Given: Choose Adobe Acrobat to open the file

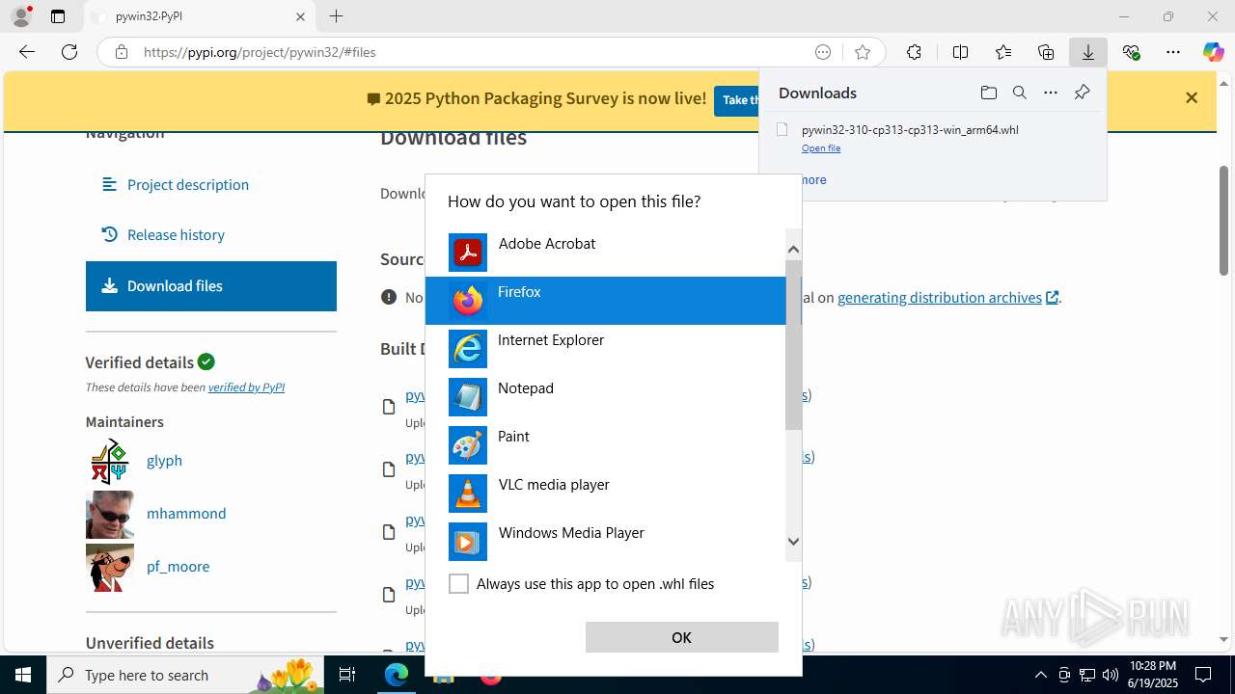Looking at the screenshot, I should pyautogui.click(x=605, y=253).
